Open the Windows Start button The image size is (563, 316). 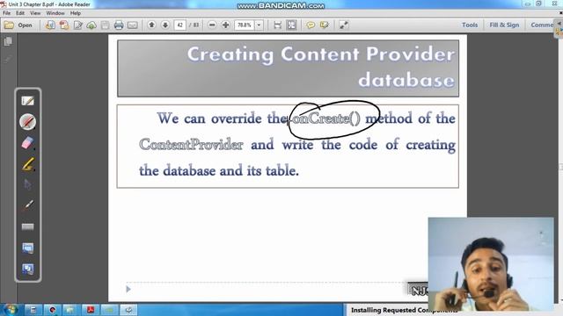point(11,310)
